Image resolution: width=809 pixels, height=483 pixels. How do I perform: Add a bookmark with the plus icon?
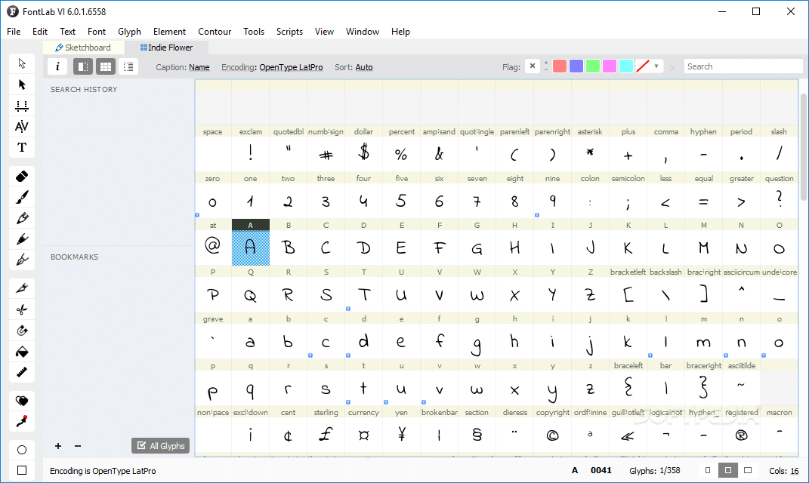58,446
